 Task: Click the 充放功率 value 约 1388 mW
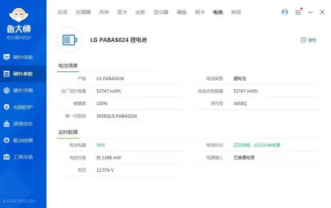click(x=109, y=157)
